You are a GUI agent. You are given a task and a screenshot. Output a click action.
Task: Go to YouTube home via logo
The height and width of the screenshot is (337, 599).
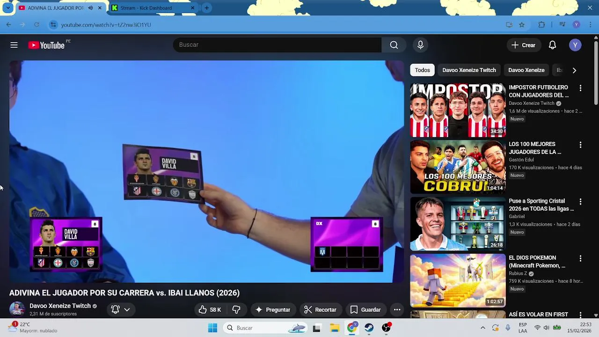pyautogui.click(x=46, y=45)
